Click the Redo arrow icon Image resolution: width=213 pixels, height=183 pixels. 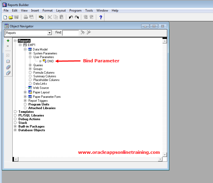click(77, 17)
